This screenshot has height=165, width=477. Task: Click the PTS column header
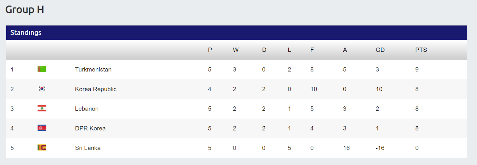click(x=421, y=50)
